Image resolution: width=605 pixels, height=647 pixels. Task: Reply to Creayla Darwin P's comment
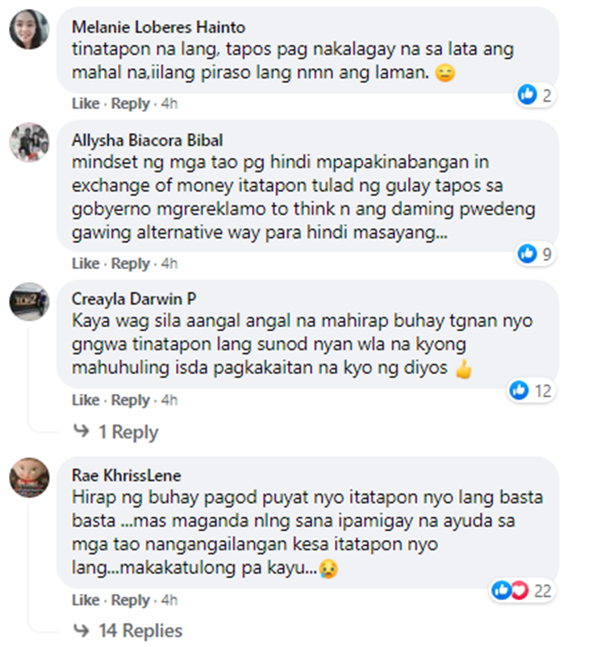pos(130,400)
